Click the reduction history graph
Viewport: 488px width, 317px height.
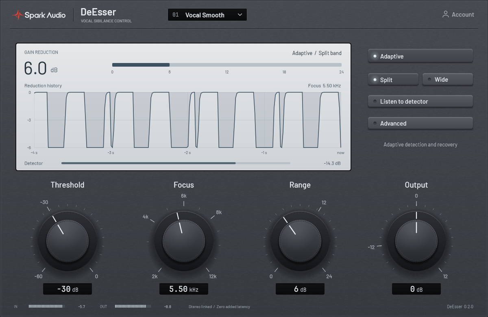(x=187, y=120)
